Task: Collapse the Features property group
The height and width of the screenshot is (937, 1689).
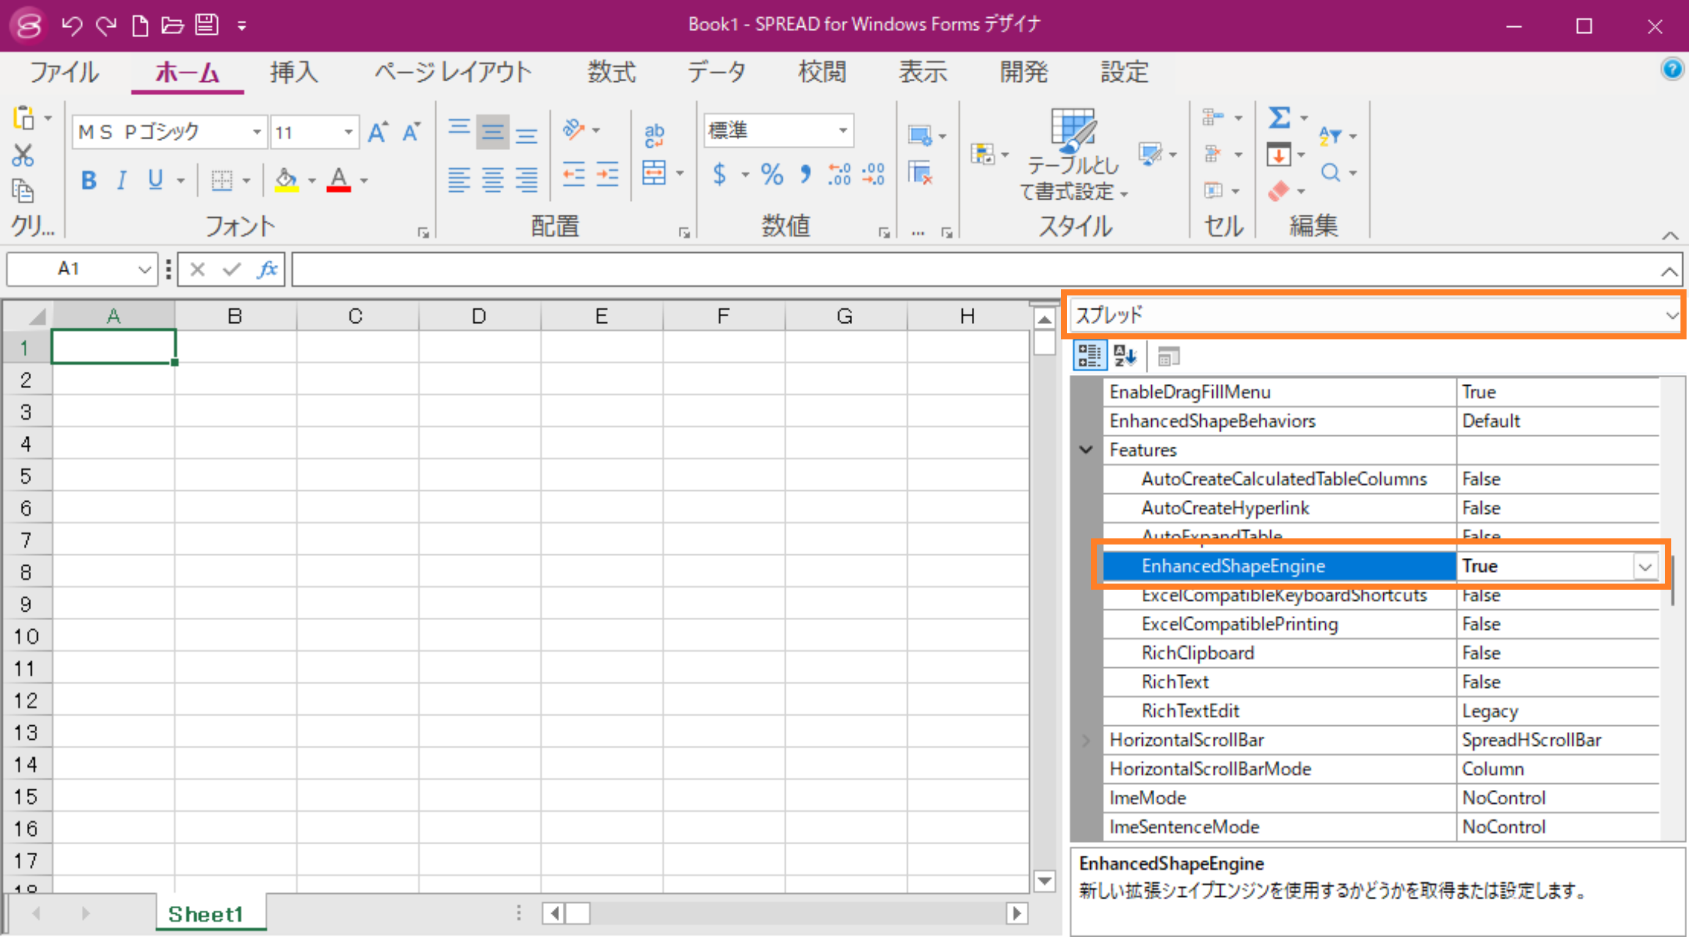Action: [1086, 450]
